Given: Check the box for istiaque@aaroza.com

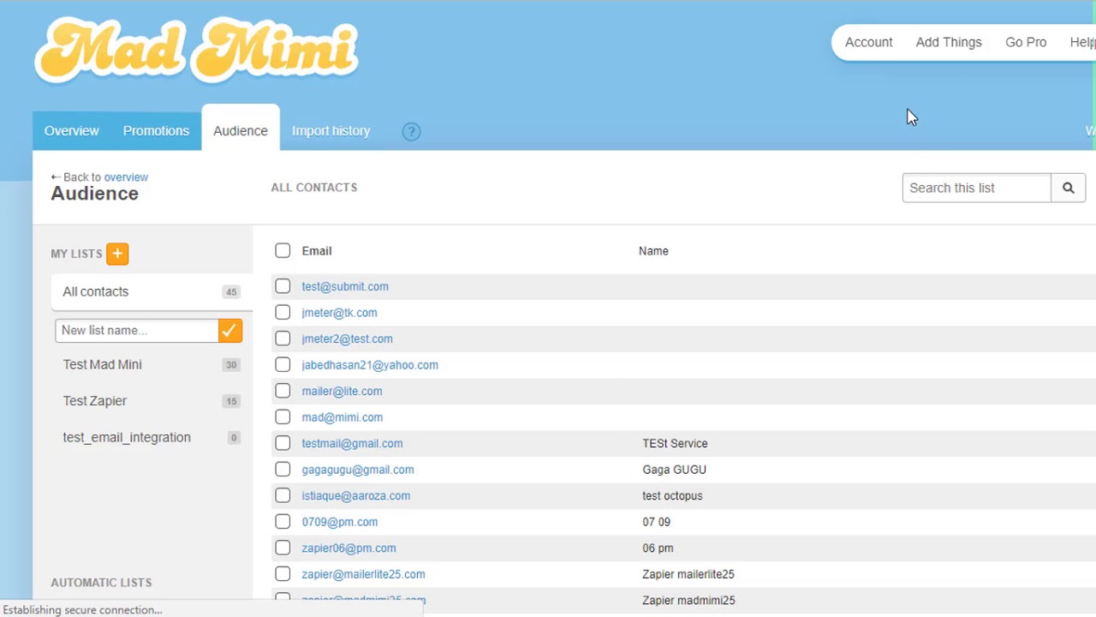Looking at the screenshot, I should [x=283, y=495].
